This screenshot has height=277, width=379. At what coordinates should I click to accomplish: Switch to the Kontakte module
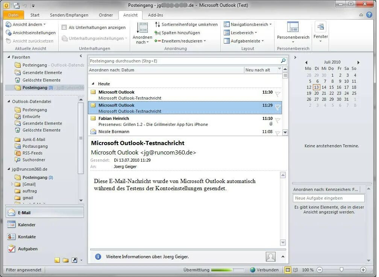[45, 237]
